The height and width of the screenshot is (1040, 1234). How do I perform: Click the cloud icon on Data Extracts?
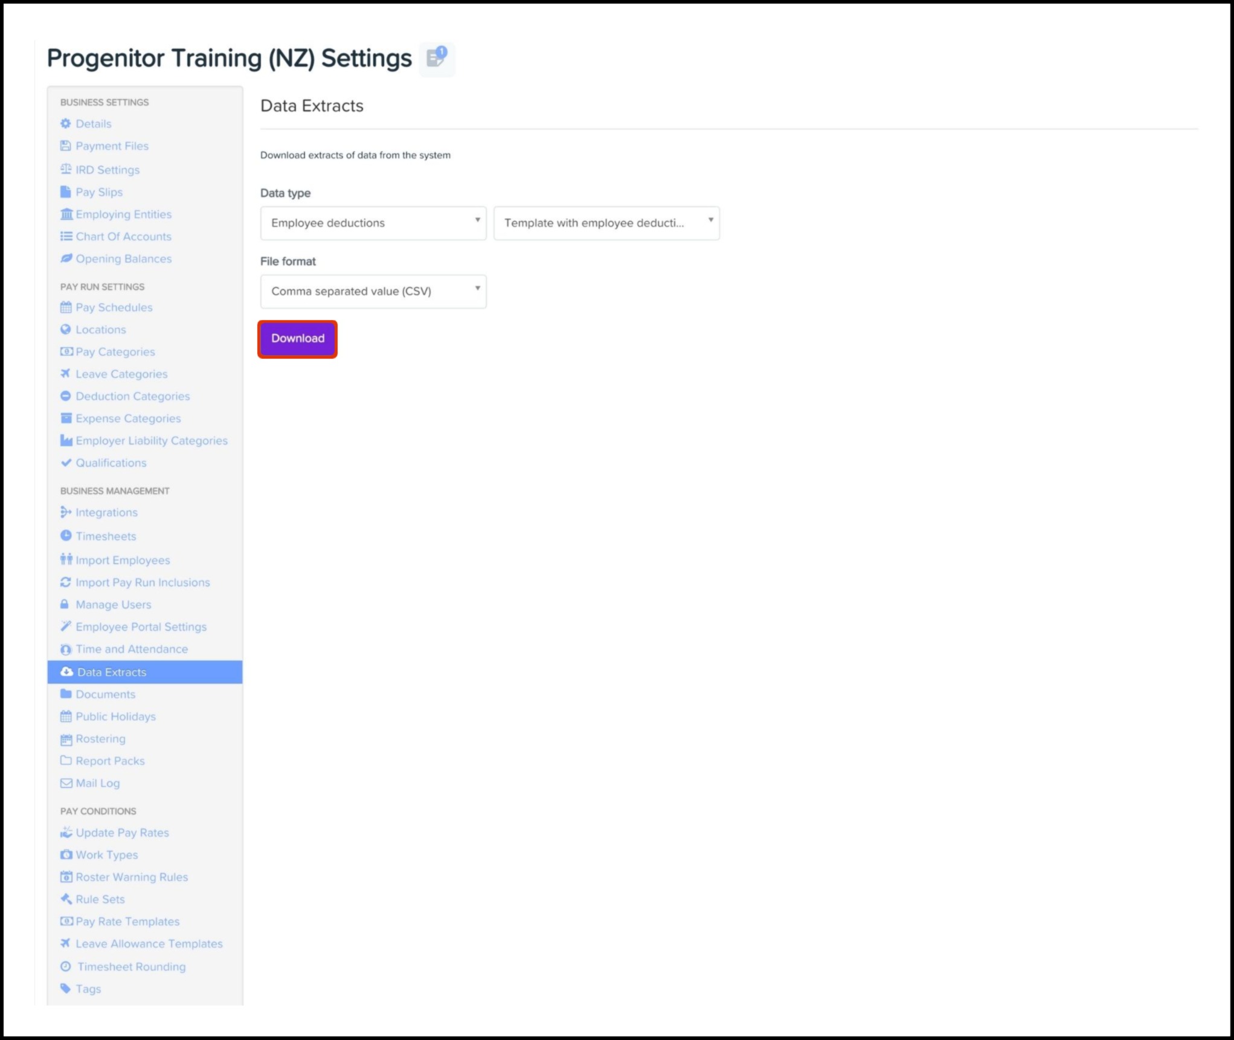coord(66,672)
